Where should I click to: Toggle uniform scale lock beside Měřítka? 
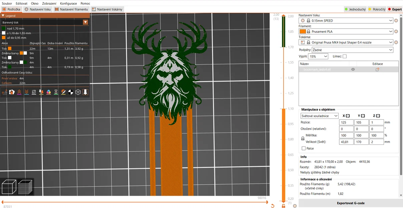tap(303, 138)
